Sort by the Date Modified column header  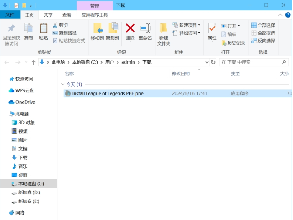point(181,73)
